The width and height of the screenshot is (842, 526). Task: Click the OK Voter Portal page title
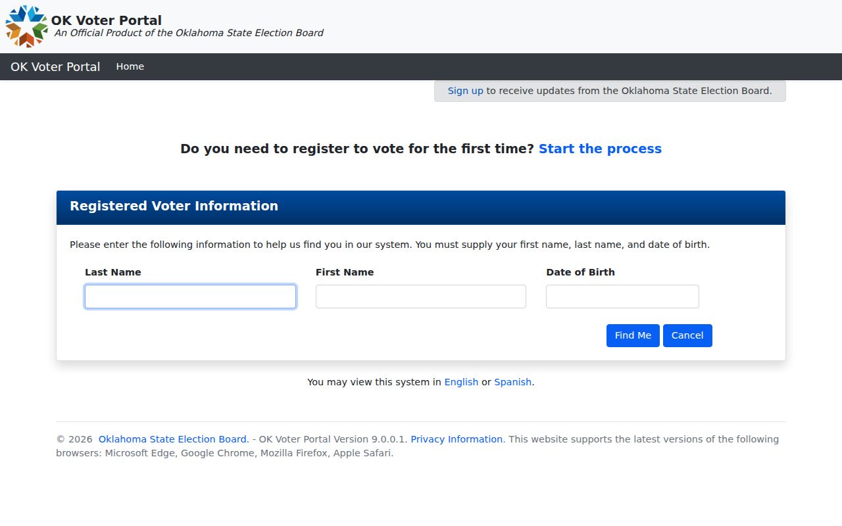coord(107,20)
